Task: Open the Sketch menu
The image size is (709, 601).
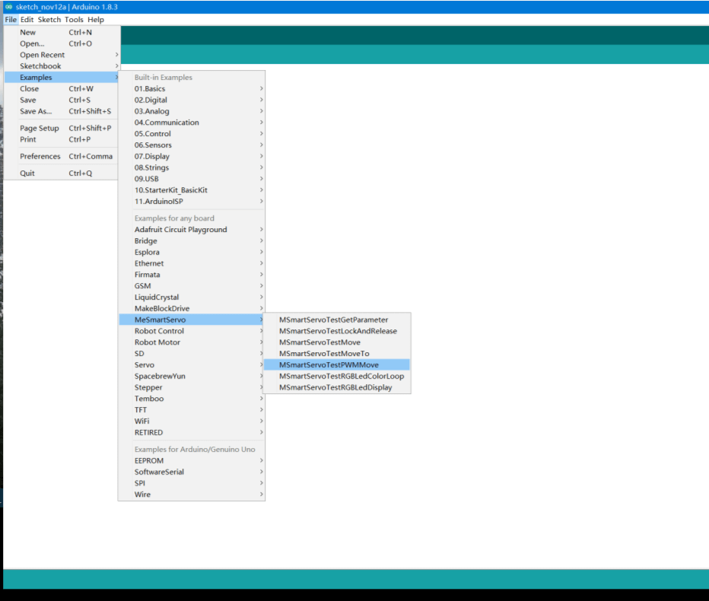Action: pos(49,20)
